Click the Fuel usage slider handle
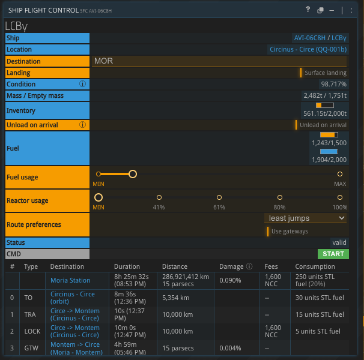This screenshot has height=360, width=364. (x=133, y=174)
